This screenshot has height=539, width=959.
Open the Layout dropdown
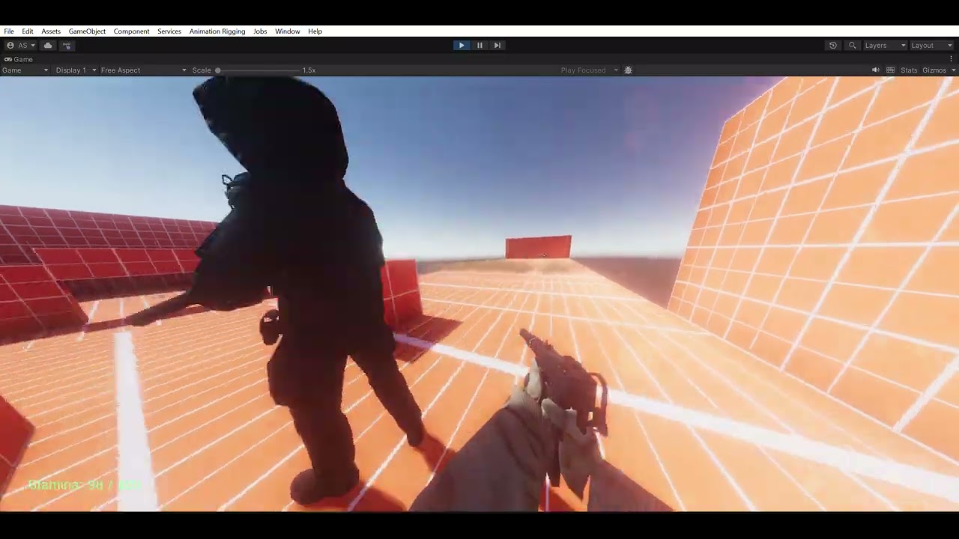(931, 46)
